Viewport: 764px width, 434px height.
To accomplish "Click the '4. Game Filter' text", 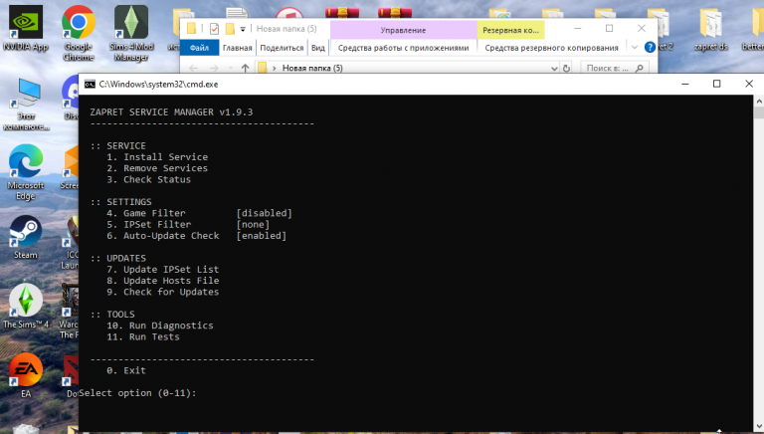I will point(146,213).
